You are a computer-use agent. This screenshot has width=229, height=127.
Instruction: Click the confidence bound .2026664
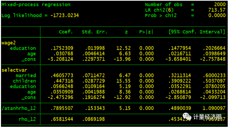214,48
